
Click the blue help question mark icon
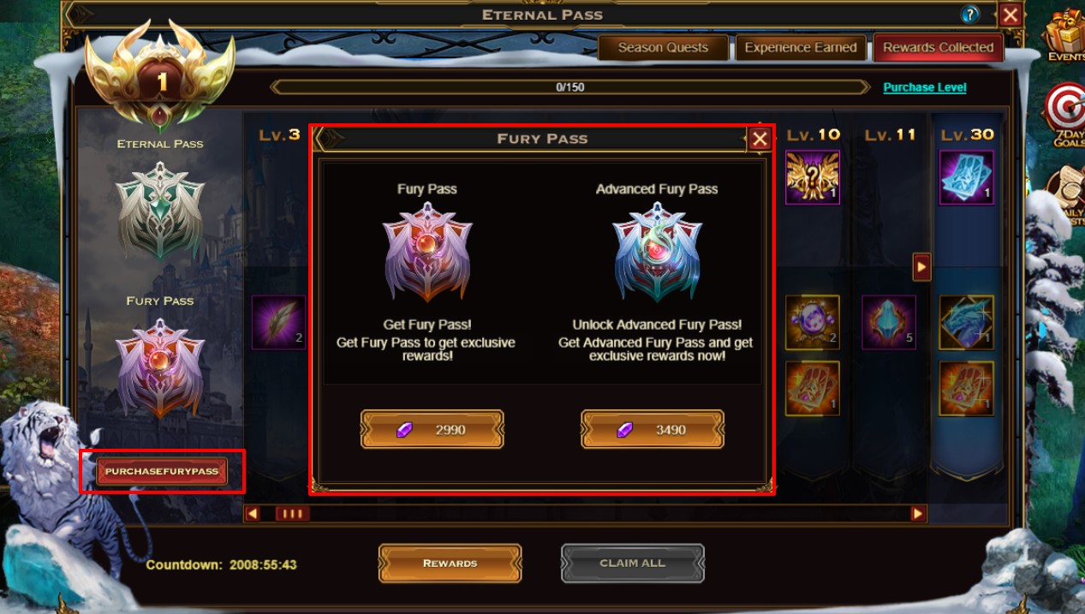coord(969,15)
